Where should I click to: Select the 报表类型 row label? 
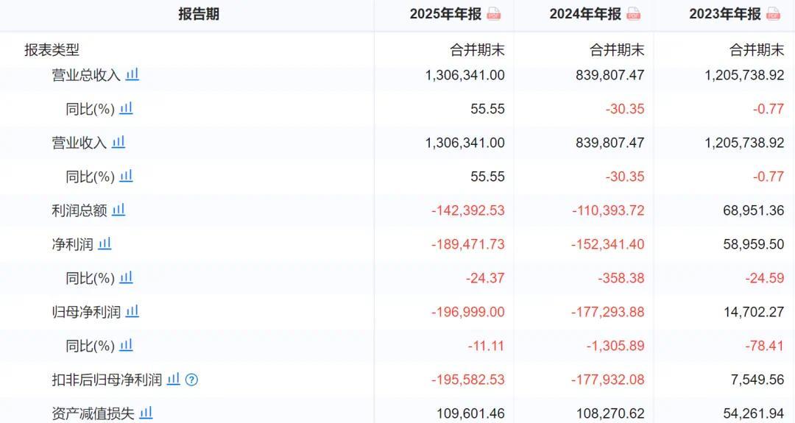pyautogui.click(x=52, y=49)
